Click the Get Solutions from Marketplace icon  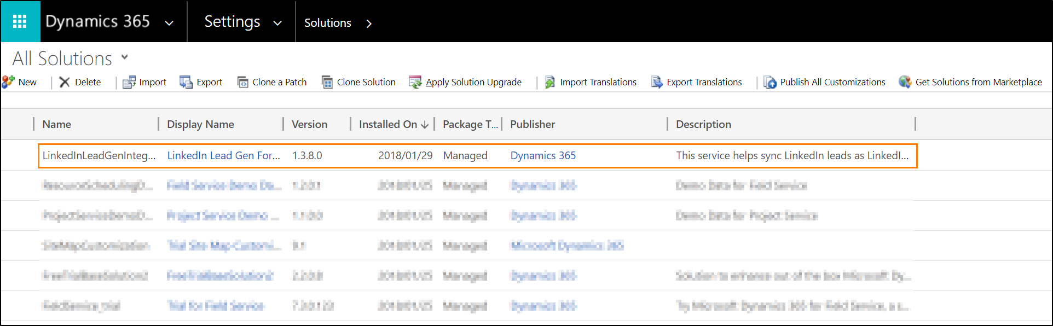[x=905, y=82]
